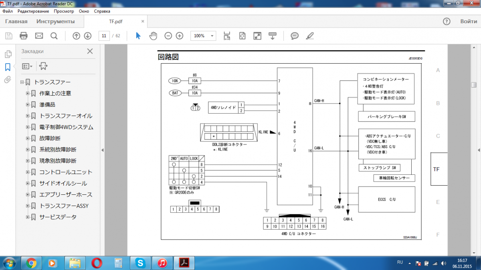The height and width of the screenshot is (270, 481).
Task: Switch to the Инструменты tab
Action: pos(55,22)
